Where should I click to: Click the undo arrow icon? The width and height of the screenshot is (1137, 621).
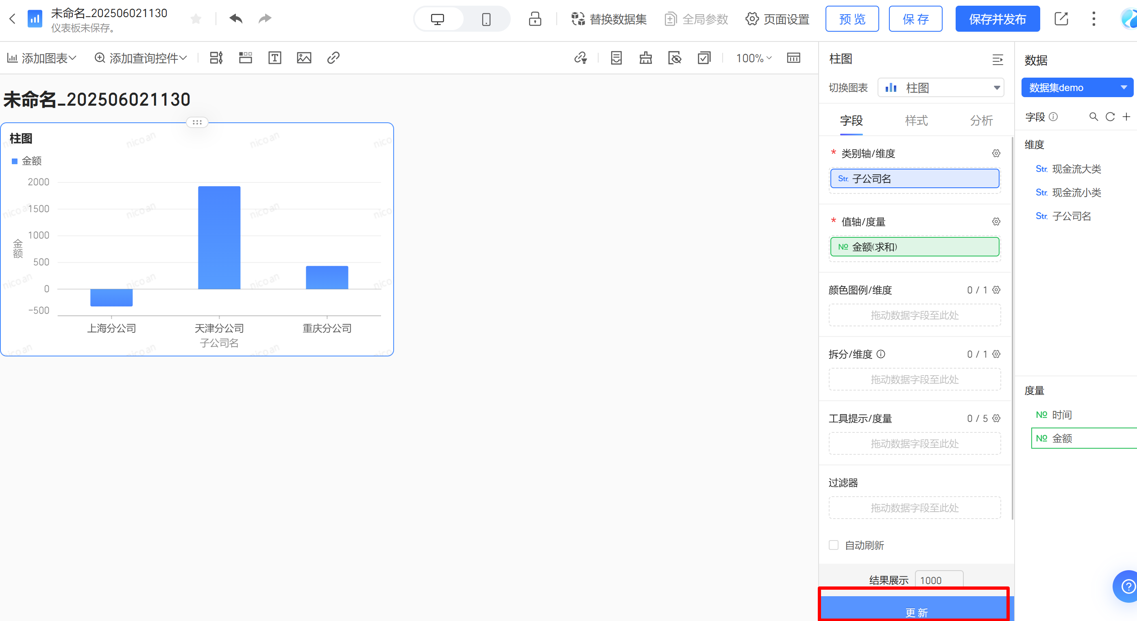pos(236,19)
